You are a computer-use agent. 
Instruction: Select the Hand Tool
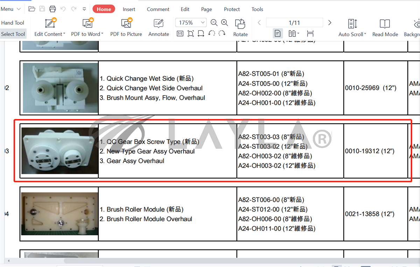[13, 23]
